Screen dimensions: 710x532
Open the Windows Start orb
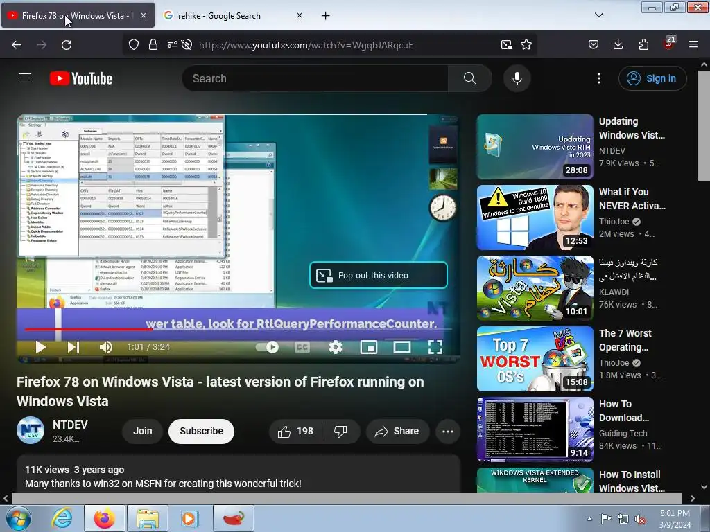click(x=18, y=518)
